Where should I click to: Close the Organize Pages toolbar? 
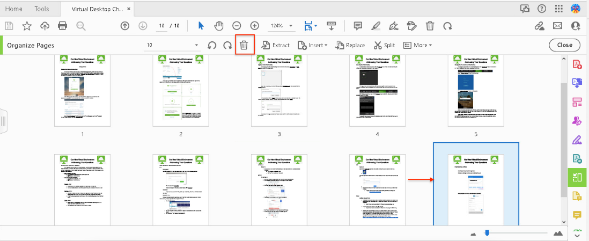564,45
